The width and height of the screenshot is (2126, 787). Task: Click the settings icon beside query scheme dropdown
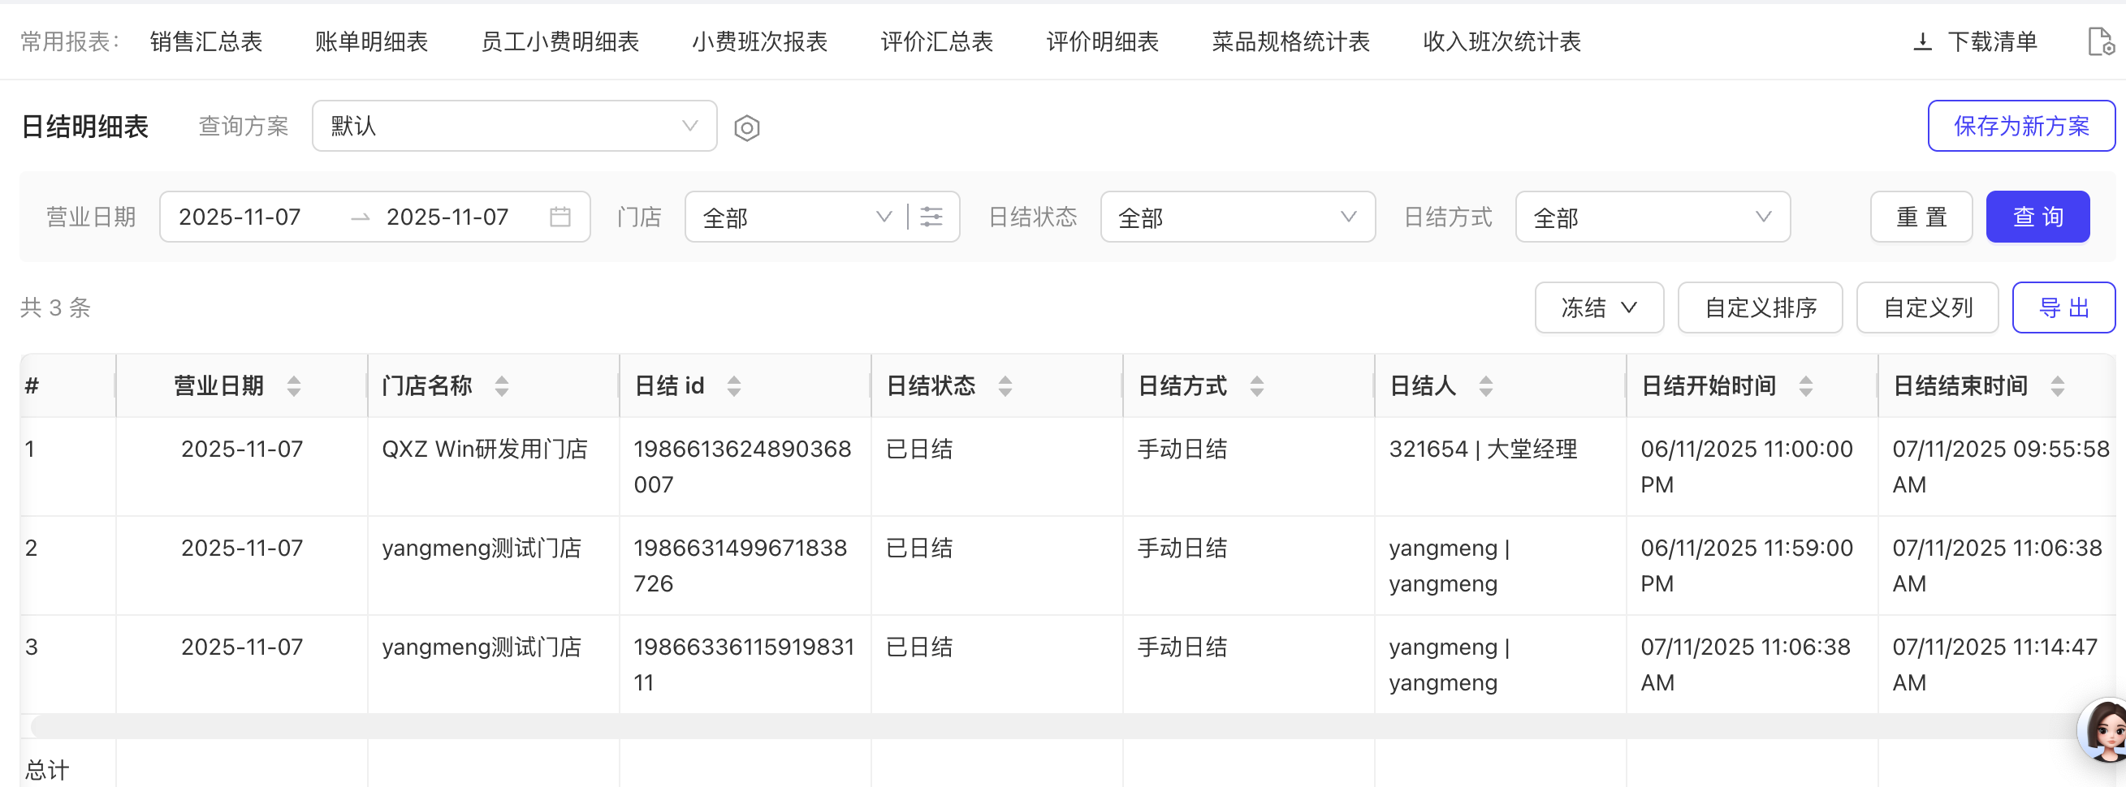[x=746, y=128]
